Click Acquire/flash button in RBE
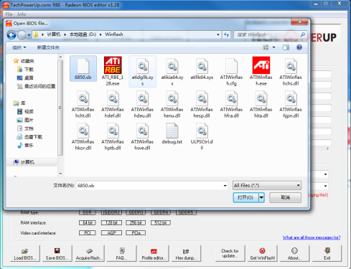Screen dimensions: 351x269 coord(89,253)
